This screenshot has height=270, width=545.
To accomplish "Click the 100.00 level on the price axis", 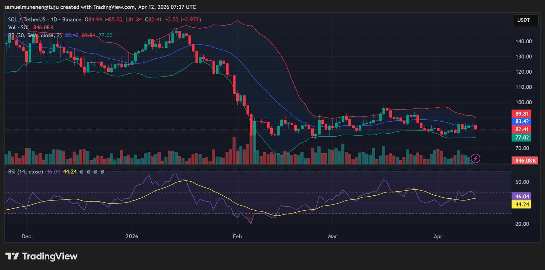I will click(524, 102).
